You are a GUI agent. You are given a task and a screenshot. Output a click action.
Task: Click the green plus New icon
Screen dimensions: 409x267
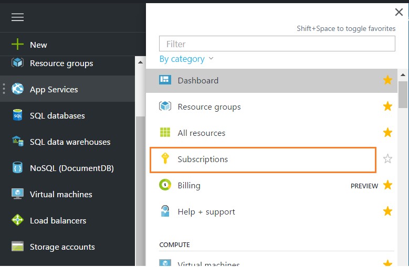pos(18,45)
